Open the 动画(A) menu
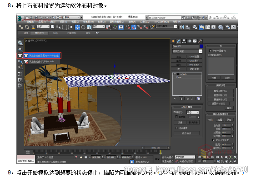Image resolution: width=266 pixels, height=178 pixels. point(101,22)
